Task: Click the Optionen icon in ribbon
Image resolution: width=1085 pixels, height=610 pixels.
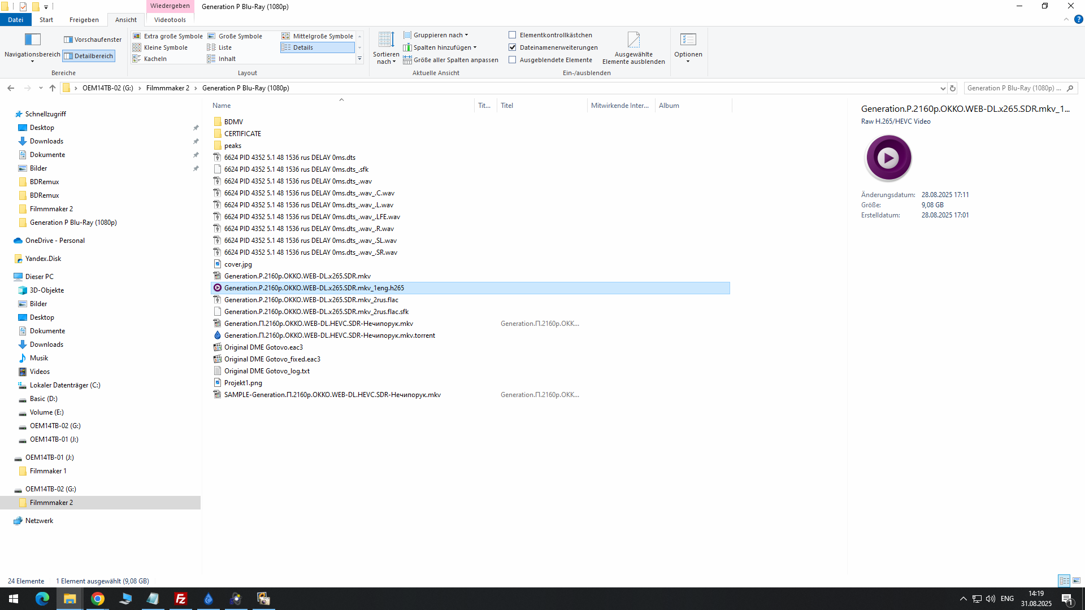Action: 688,40
